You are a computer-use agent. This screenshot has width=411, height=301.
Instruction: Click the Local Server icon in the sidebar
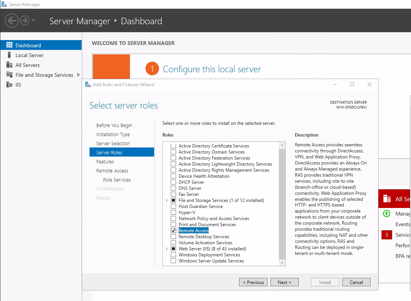tap(9, 55)
